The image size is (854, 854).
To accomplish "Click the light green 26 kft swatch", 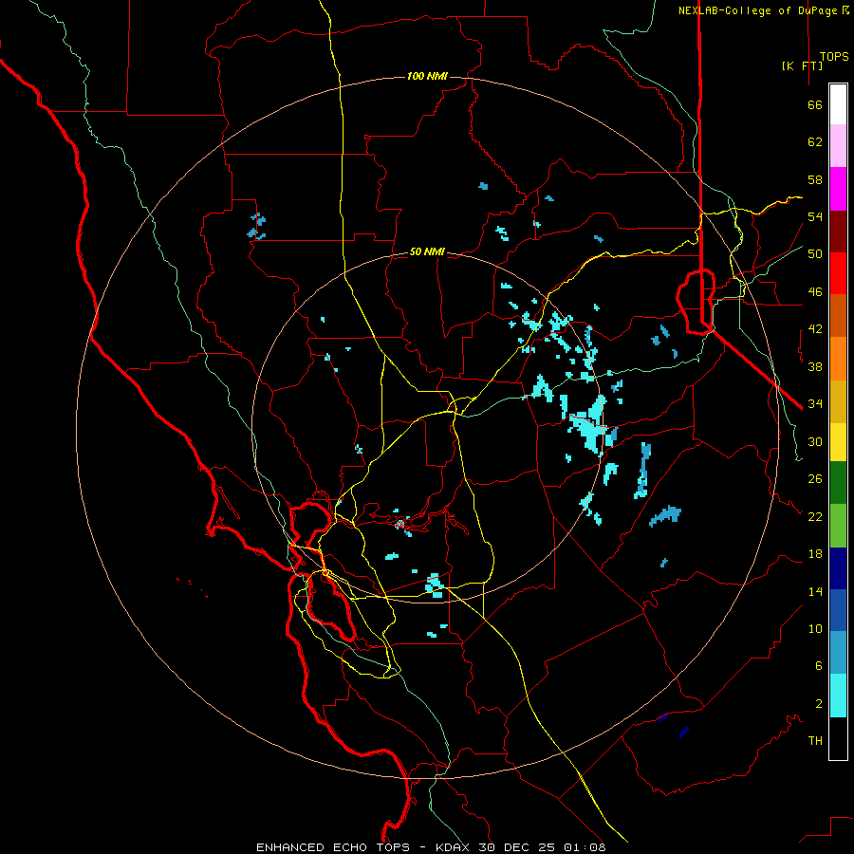I will coord(838,526).
